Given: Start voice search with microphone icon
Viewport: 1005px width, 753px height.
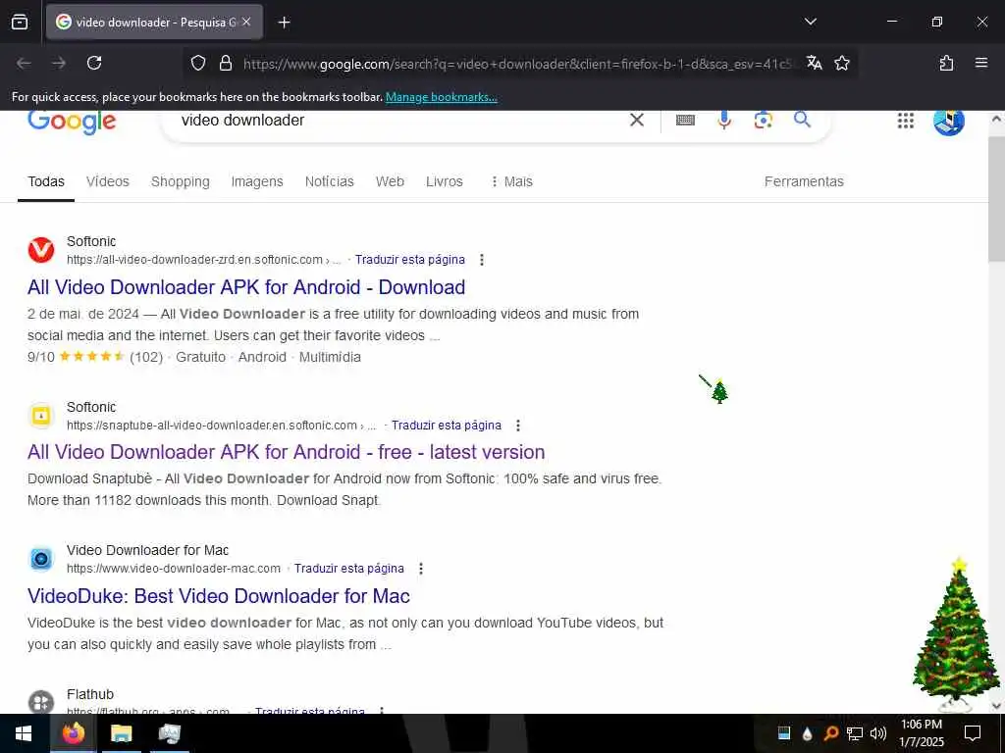Looking at the screenshot, I should pyautogui.click(x=724, y=120).
